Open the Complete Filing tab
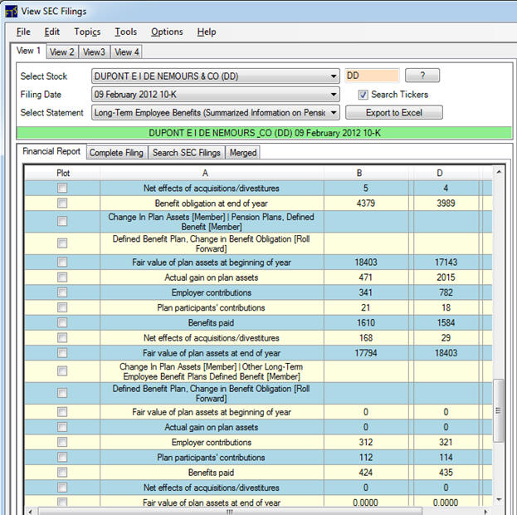The image size is (517, 515). point(116,153)
